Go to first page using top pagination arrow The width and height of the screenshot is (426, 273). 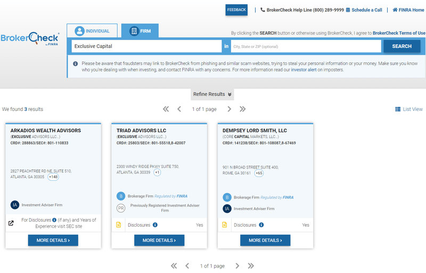pos(166,109)
